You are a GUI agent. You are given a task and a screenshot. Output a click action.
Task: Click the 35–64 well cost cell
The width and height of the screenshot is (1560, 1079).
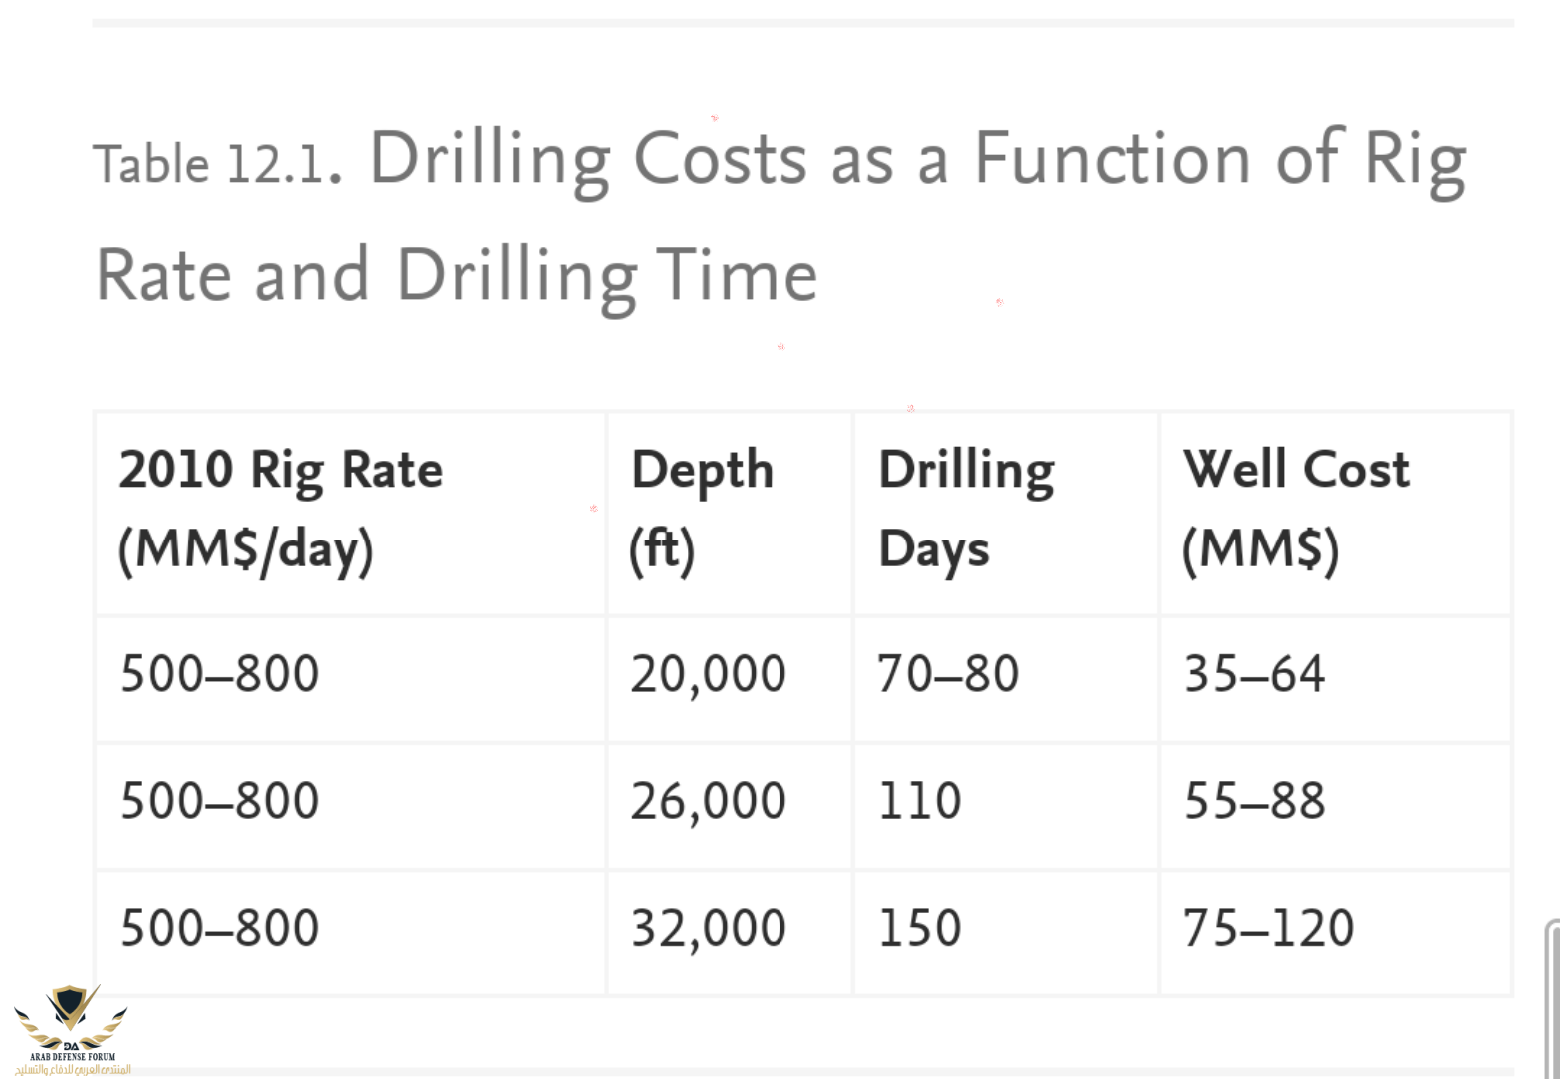pyautogui.click(x=1254, y=674)
